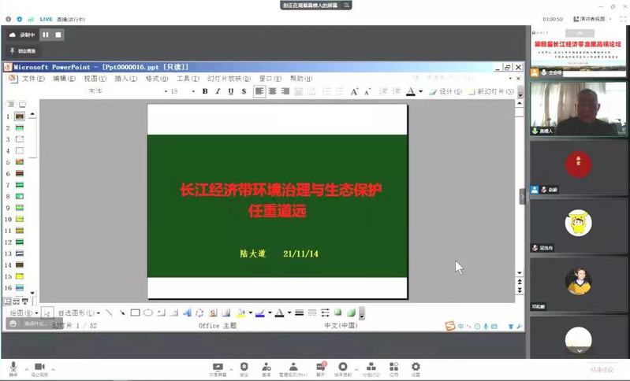Select the Rectangle drawing tool

[135, 313]
